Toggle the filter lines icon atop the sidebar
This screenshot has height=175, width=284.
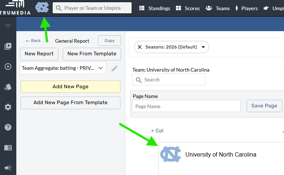pyautogui.click(x=8, y=26)
